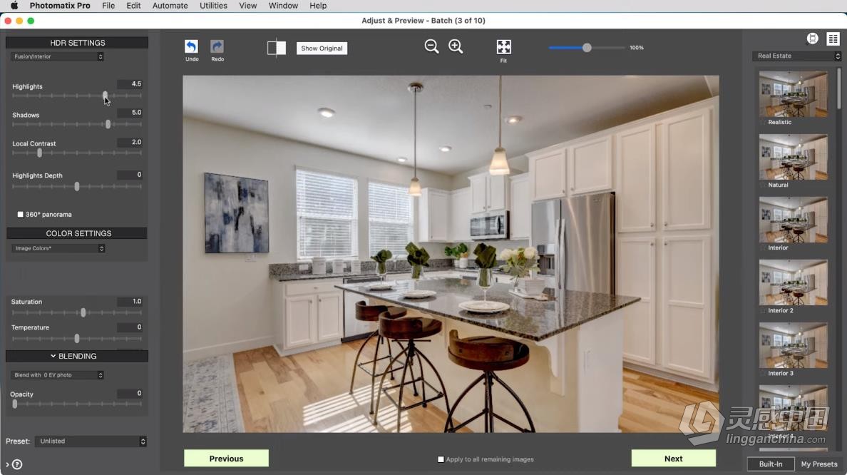Click the Highlights value field 4.5
The width and height of the screenshot is (847, 475).
[130, 83]
